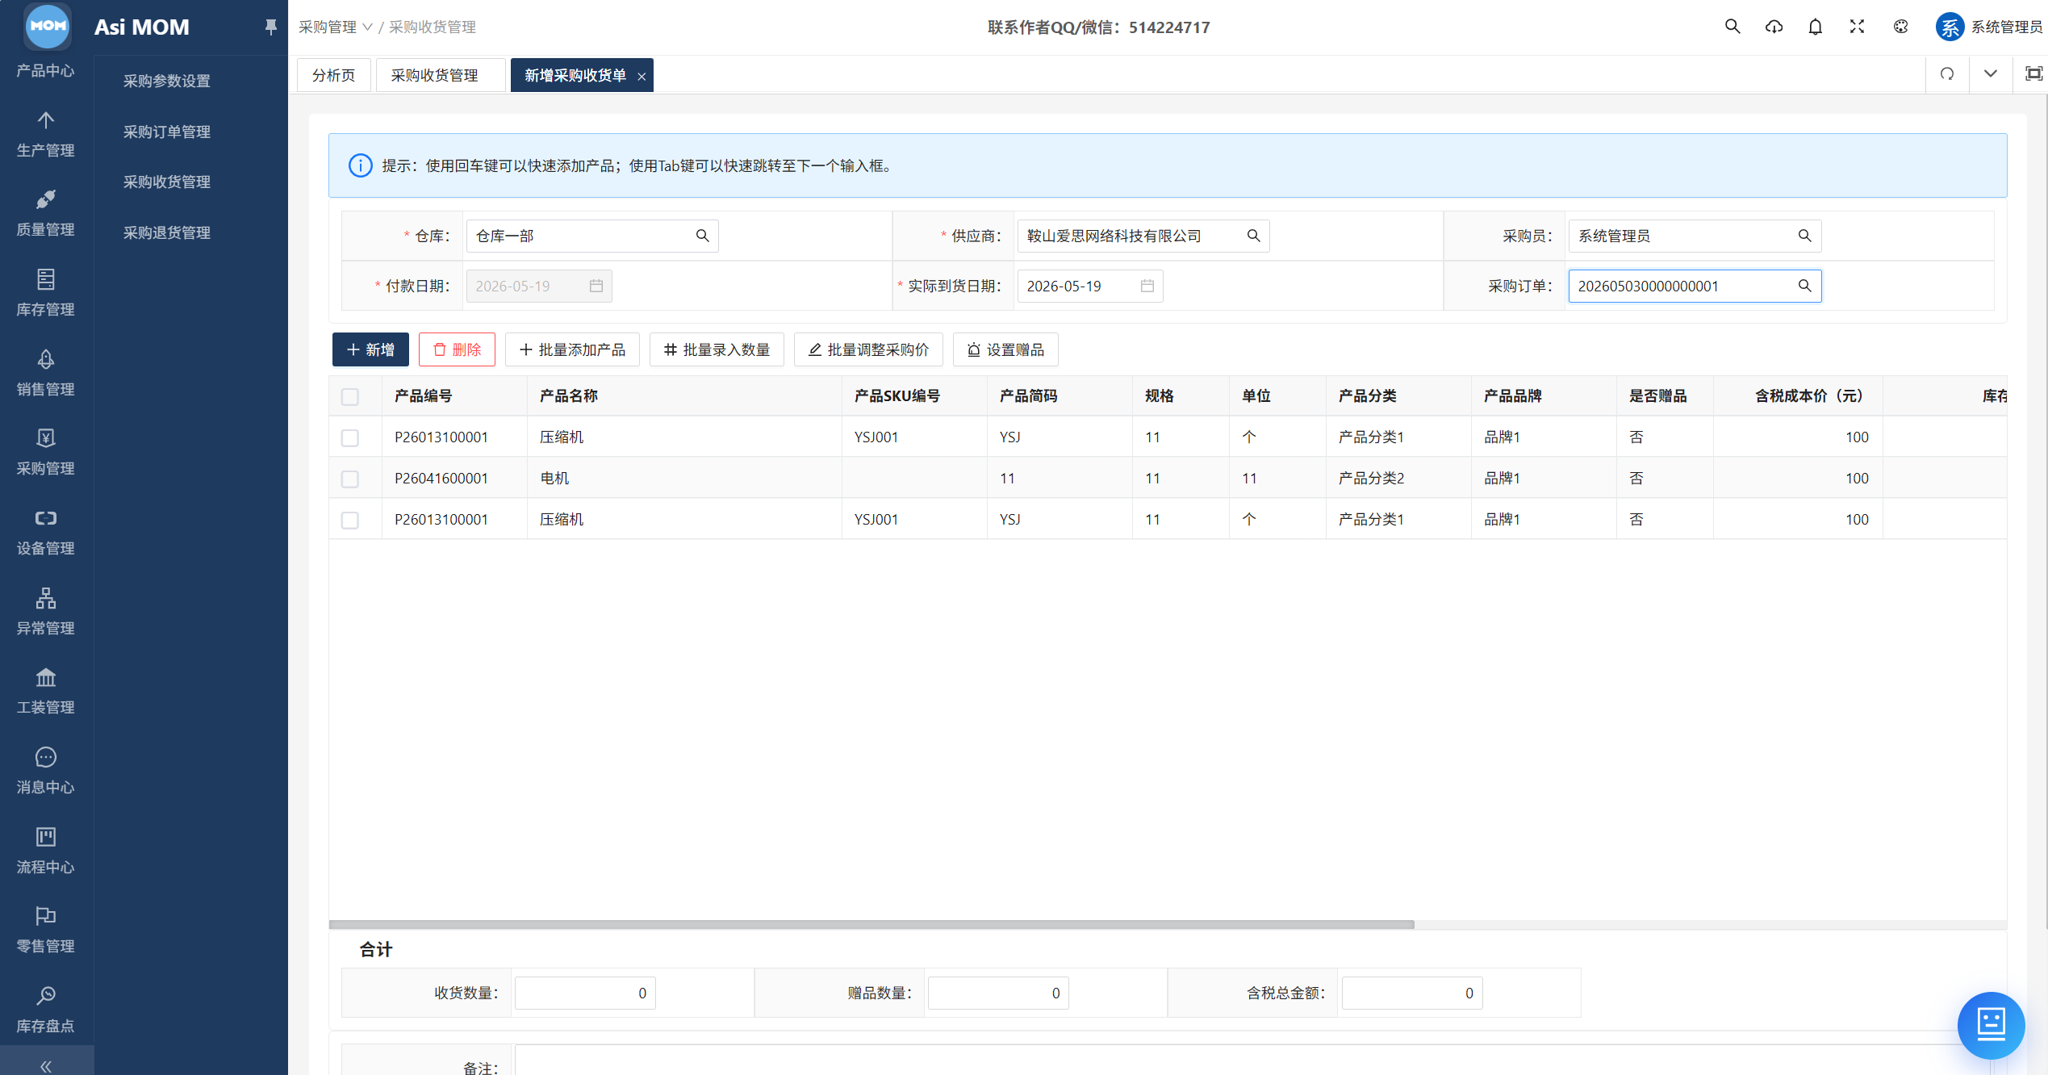The height and width of the screenshot is (1075, 2048).
Task: Open 采购收货管理 sidebar menu item
Action: pyautogui.click(x=166, y=182)
